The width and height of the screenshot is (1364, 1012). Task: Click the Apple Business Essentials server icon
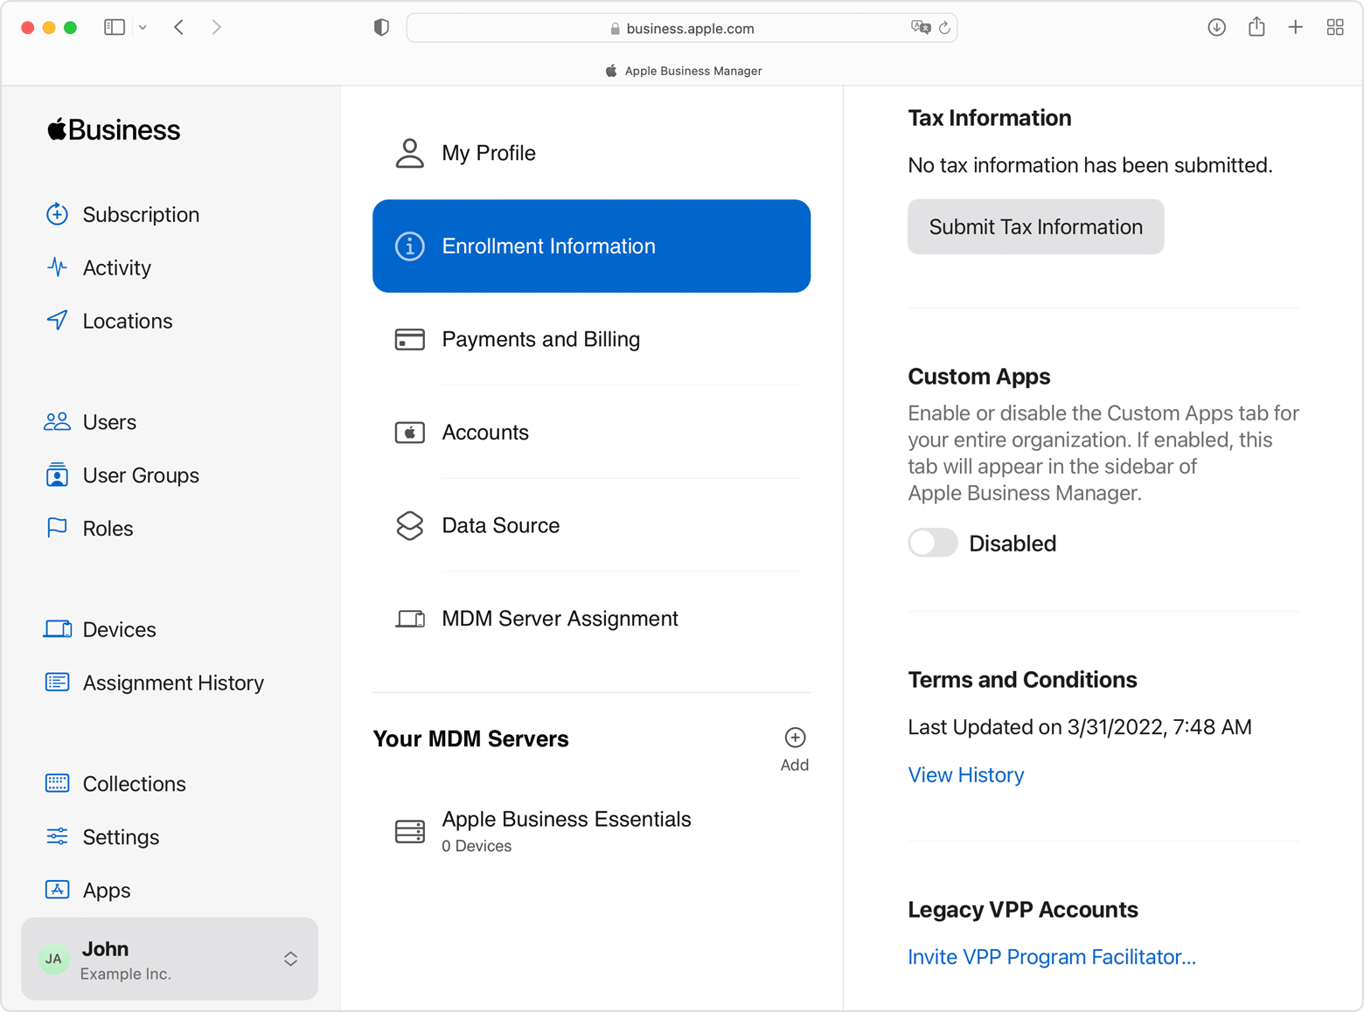(409, 831)
